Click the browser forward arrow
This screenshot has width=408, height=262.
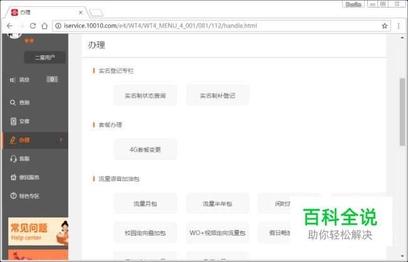pyautogui.click(x=21, y=26)
